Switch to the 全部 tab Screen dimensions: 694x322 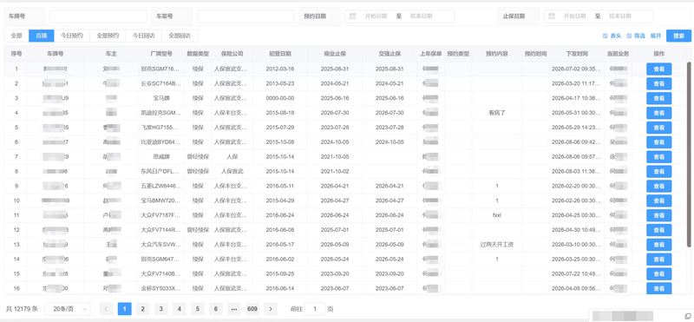click(16, 36)
